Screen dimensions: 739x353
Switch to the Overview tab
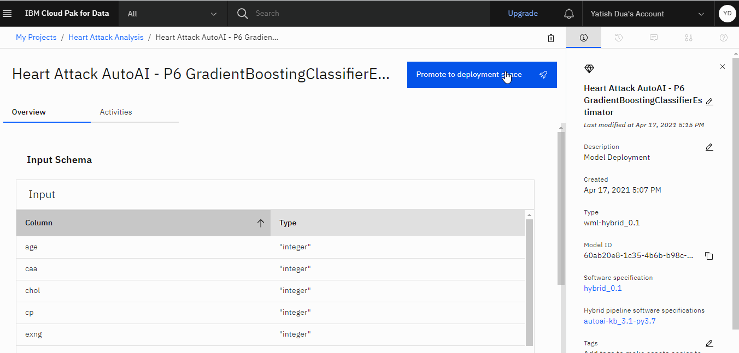tap(47, 112)
